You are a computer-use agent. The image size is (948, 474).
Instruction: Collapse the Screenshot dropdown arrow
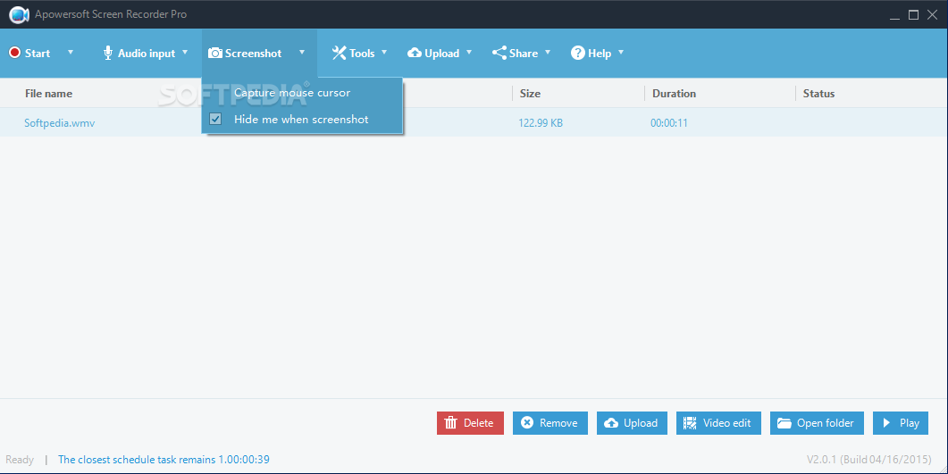click(x=302, y=53)
